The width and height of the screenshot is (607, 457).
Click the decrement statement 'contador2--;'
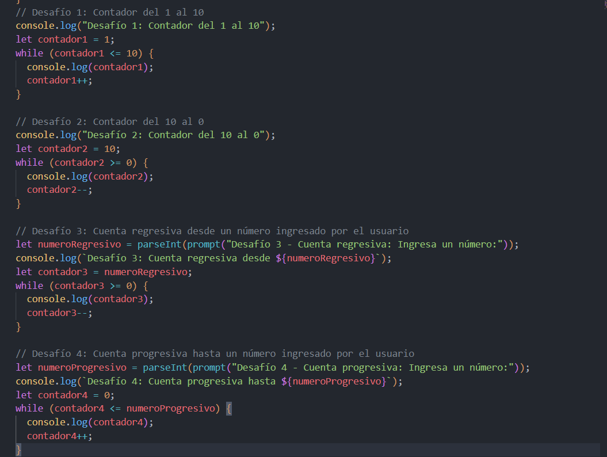tap(60, 190)
